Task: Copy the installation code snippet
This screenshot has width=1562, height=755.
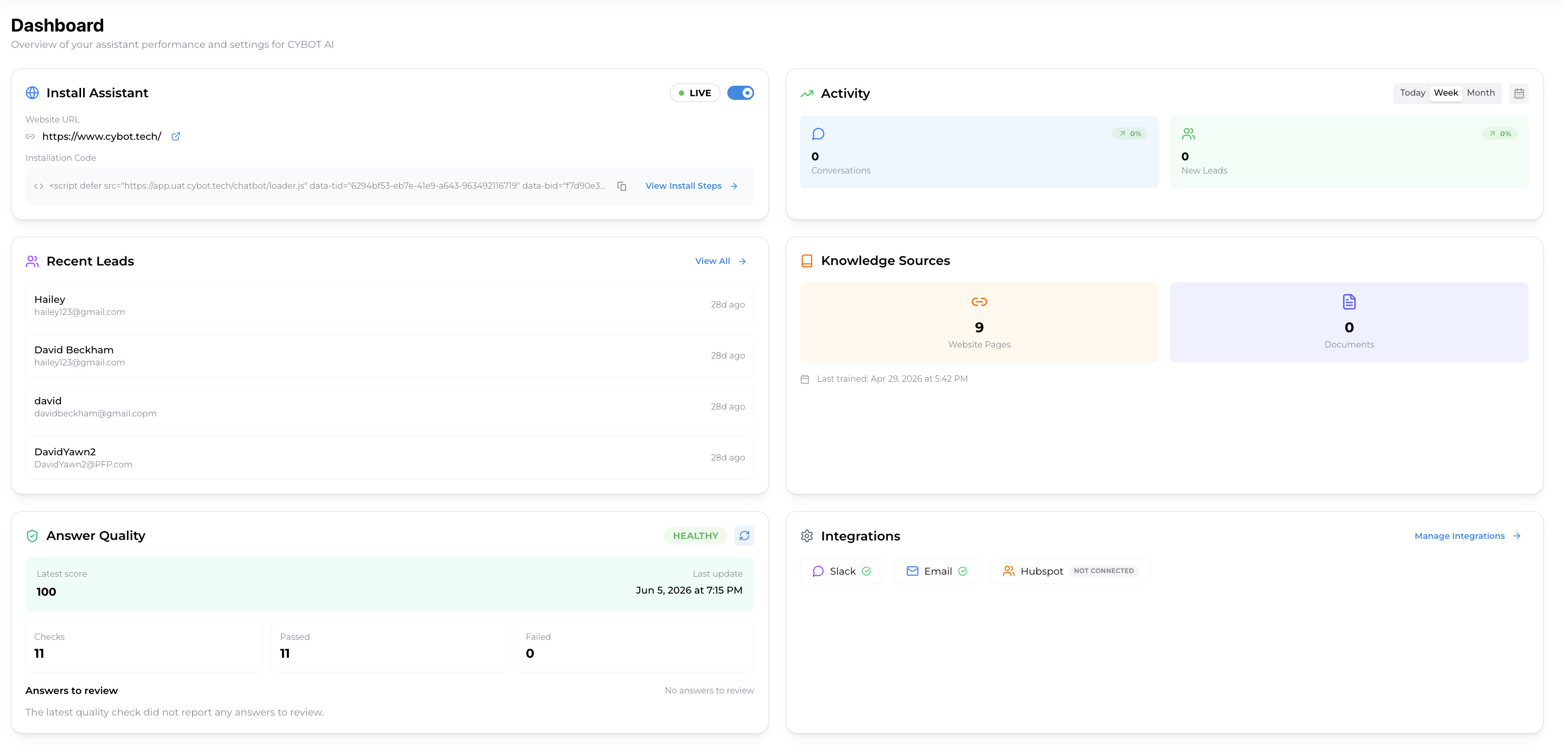Action: [x=622, y=186]
